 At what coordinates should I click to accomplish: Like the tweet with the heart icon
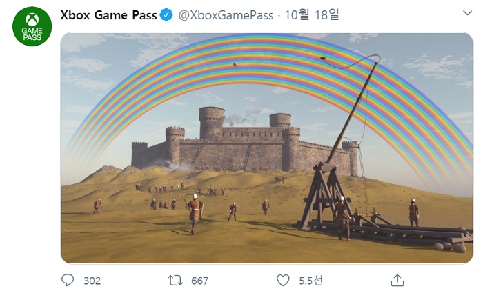click(283, 281)
